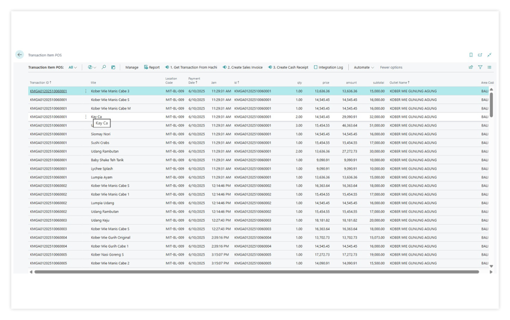
Task: Open the analysis mode dropdown icon
Action: click(x=92, y=67)
